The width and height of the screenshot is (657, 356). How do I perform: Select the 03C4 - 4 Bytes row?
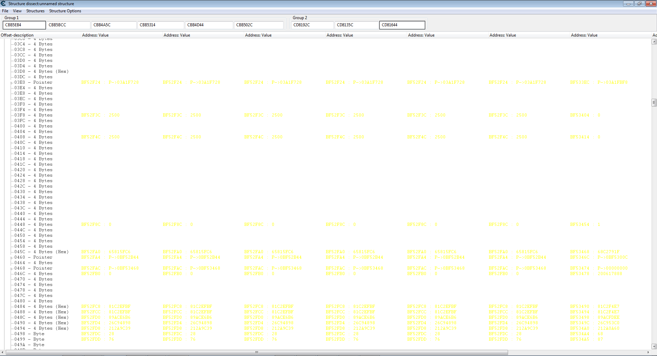(34, 44)
